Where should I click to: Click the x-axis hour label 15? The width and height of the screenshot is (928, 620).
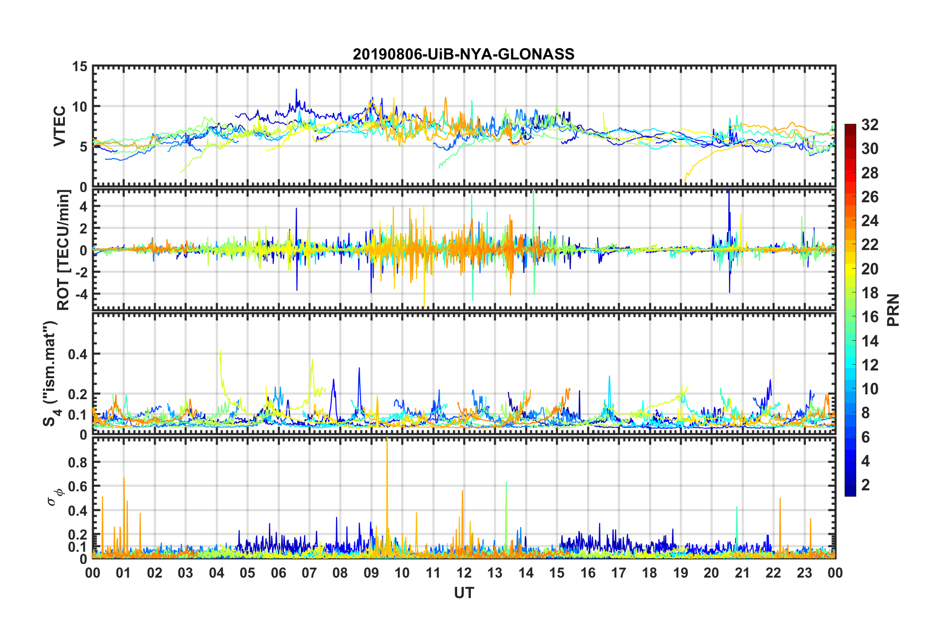557,573
